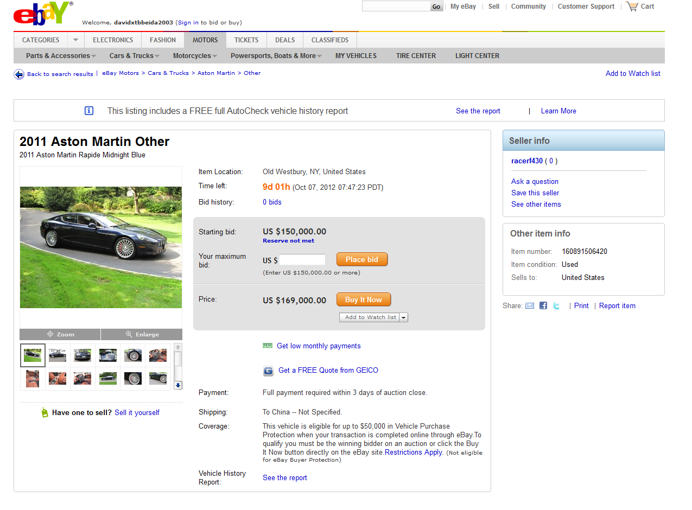The width and height of the screenshot is (692, 510).
Task: Click the maximum bid input field
Action: click(x=302, y=260)
